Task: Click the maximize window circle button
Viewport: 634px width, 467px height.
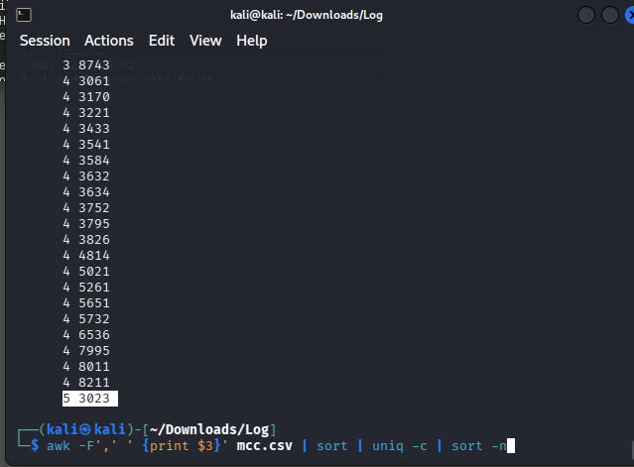Action: point(610,15)
